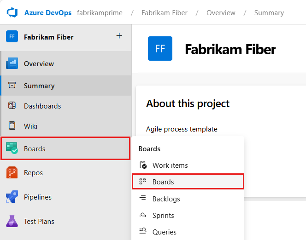The image size is (306, 240).
Task: Click the Queries search-list icon
Action: 143,231
